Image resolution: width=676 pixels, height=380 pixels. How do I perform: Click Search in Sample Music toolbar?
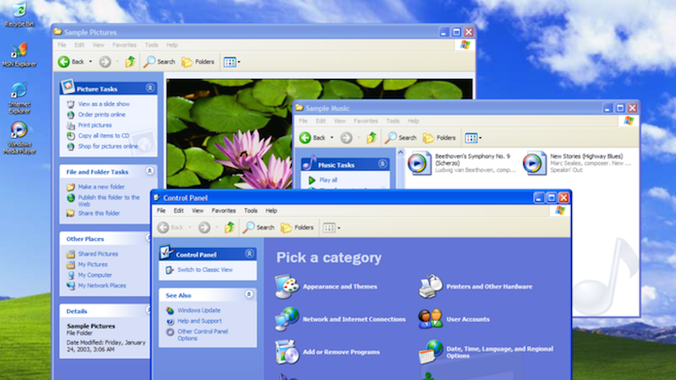click(x=401, y=137)
